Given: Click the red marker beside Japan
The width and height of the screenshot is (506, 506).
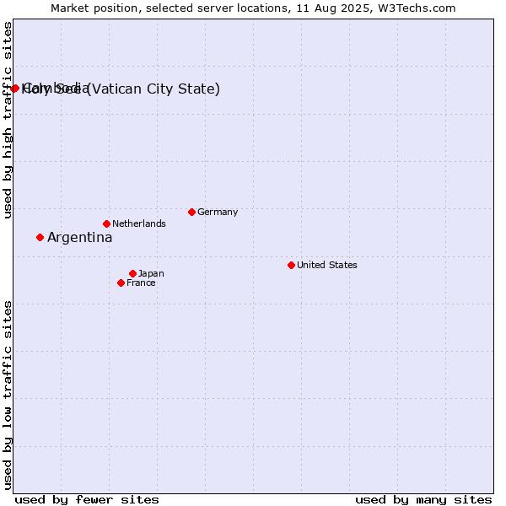Looking at the screenshot, I should [x=132, y=273].
